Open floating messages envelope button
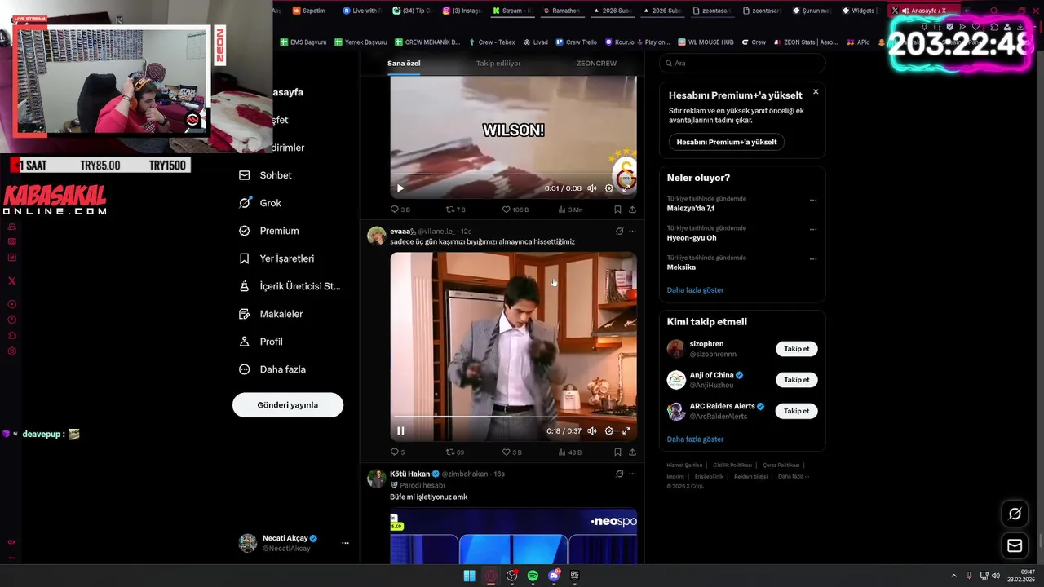Screen dimensions: 1044x587 (x=1015, y=545)
